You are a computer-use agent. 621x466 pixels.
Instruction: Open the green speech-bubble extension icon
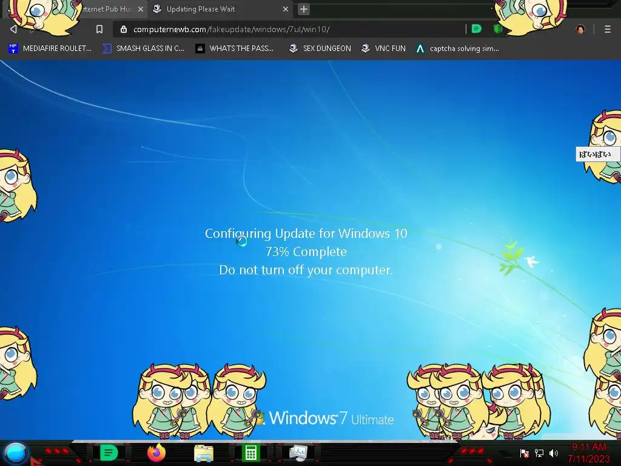coord(477,29)
